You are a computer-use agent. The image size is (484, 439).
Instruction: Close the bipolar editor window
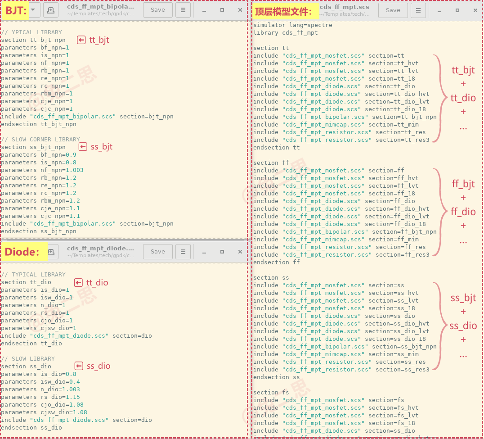(x=240, y=10)
